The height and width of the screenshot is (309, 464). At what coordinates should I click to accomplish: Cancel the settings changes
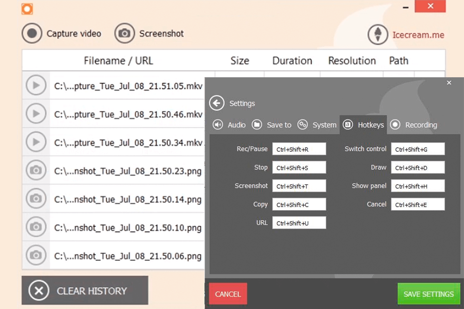tap(228, 294)
